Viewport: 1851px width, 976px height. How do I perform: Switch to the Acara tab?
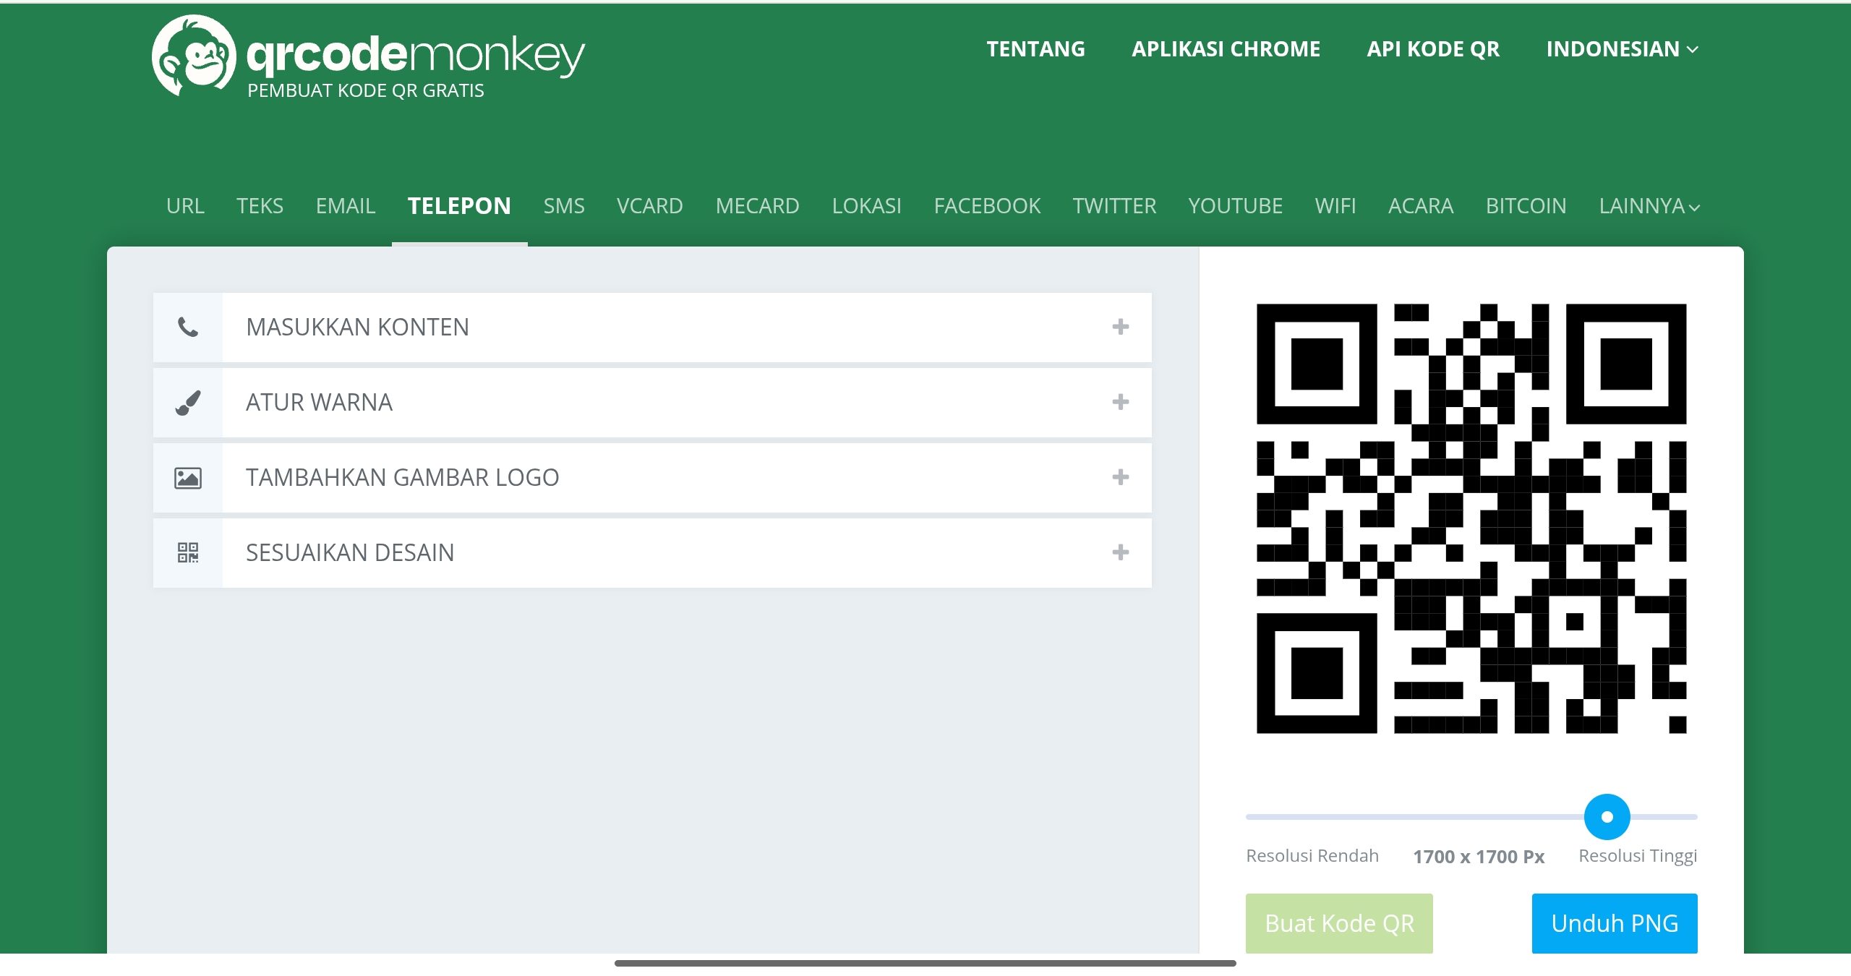[1420, 206]
